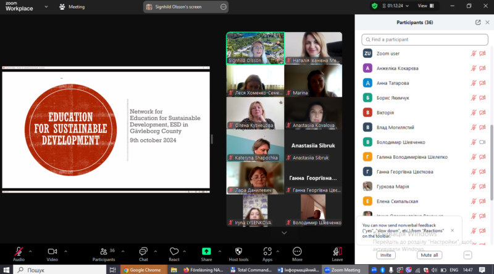Image resolution: width=494 pixels, height=274 pixels.
Task: Click the Invite button
Action: 385,255
